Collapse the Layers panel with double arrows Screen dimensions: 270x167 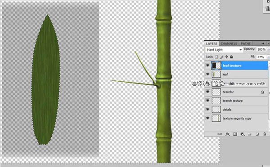263,44
